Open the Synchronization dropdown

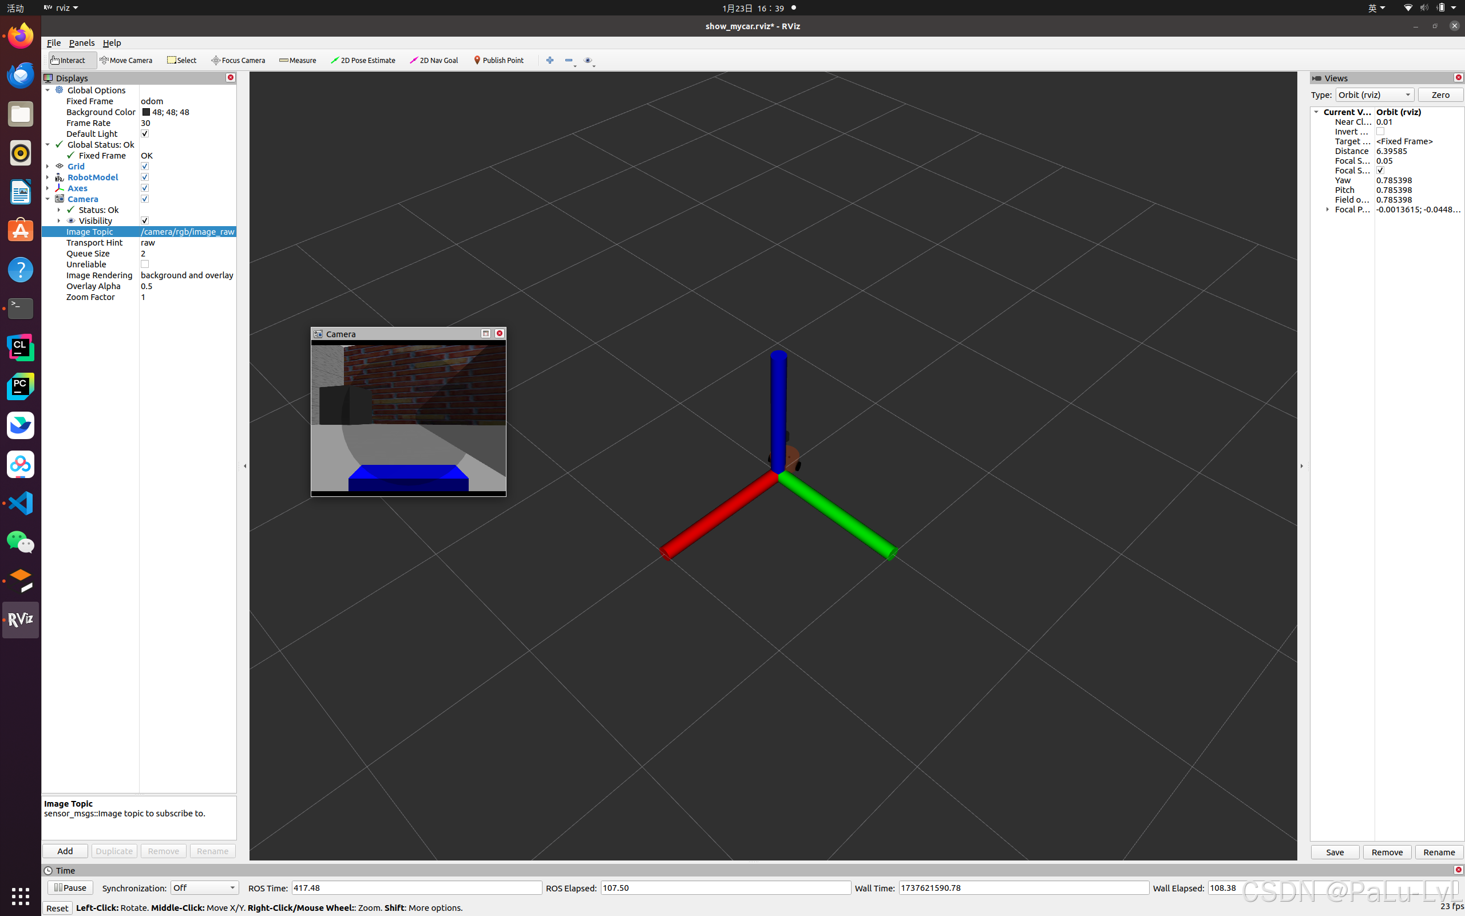[x=204, y=887]
